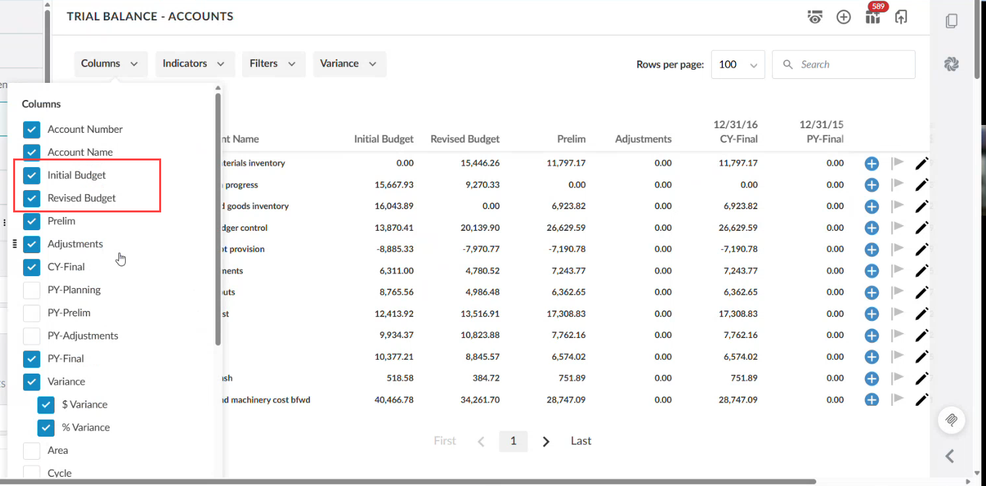Viewport: 986px width, 486px height.
Task: Click plus icon in the 15,667.93 row
Action: coord(872,185)
